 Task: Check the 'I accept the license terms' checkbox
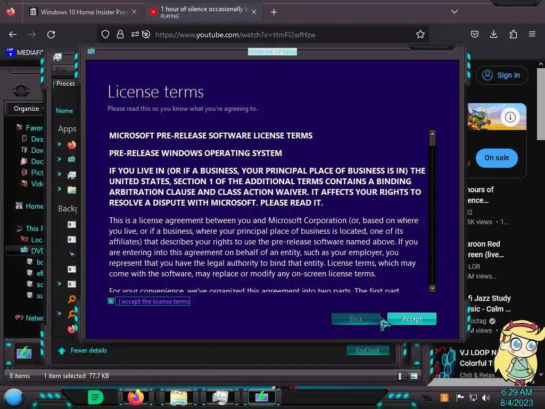pos(111,301)
